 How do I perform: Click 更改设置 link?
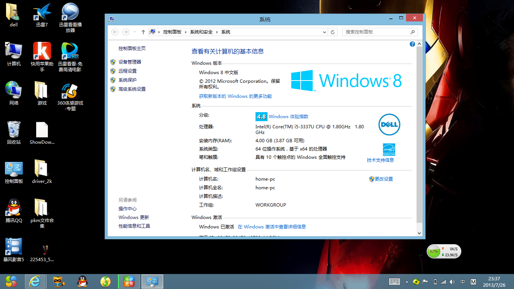point(384,179)
